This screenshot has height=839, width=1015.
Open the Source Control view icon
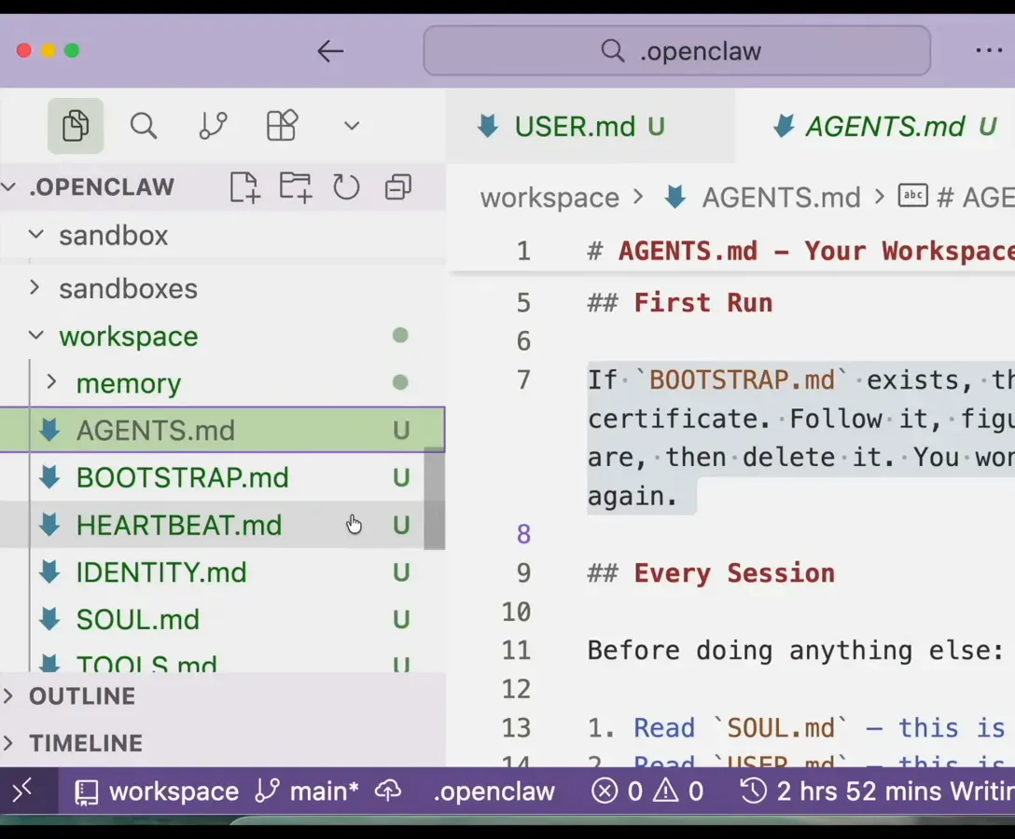213,126
